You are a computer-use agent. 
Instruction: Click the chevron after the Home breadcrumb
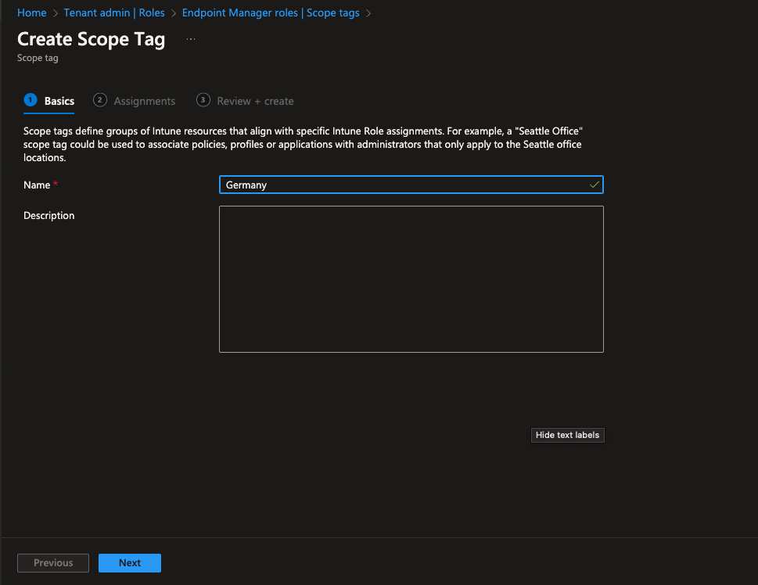click(x=53, y=13)
